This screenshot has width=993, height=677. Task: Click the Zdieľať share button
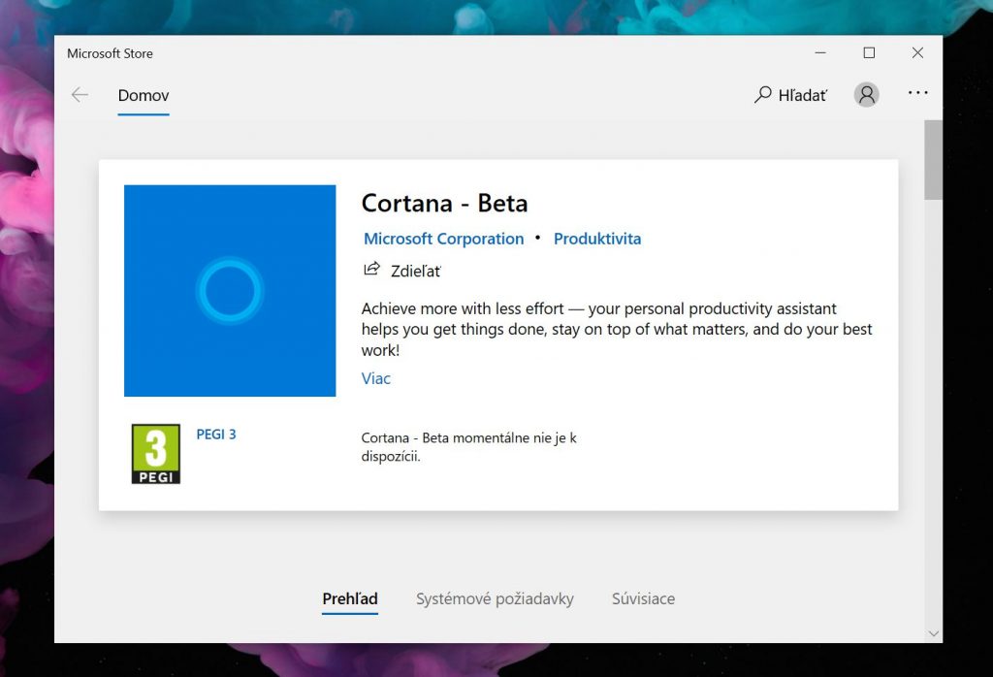click(402, 271)
